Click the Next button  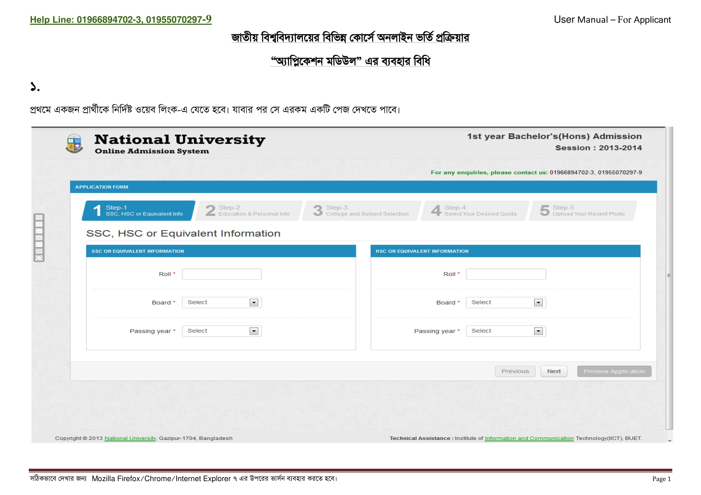click(x=554, y=371)
